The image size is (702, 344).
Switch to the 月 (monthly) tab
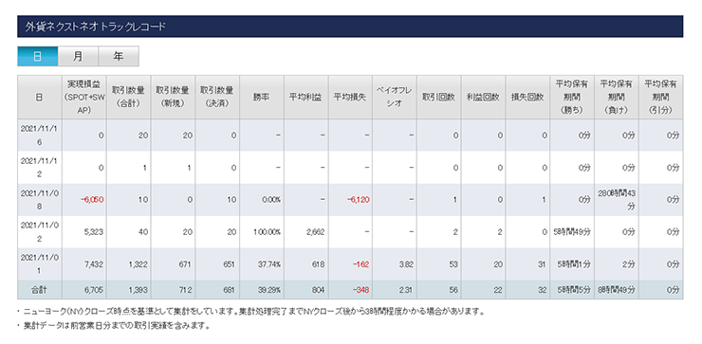point(78,56)
